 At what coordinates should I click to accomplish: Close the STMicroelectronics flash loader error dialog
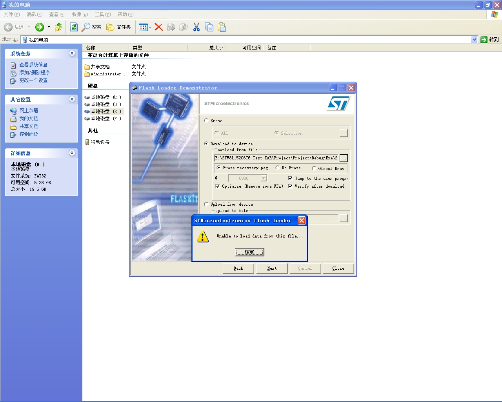click(x=302, y=220)
